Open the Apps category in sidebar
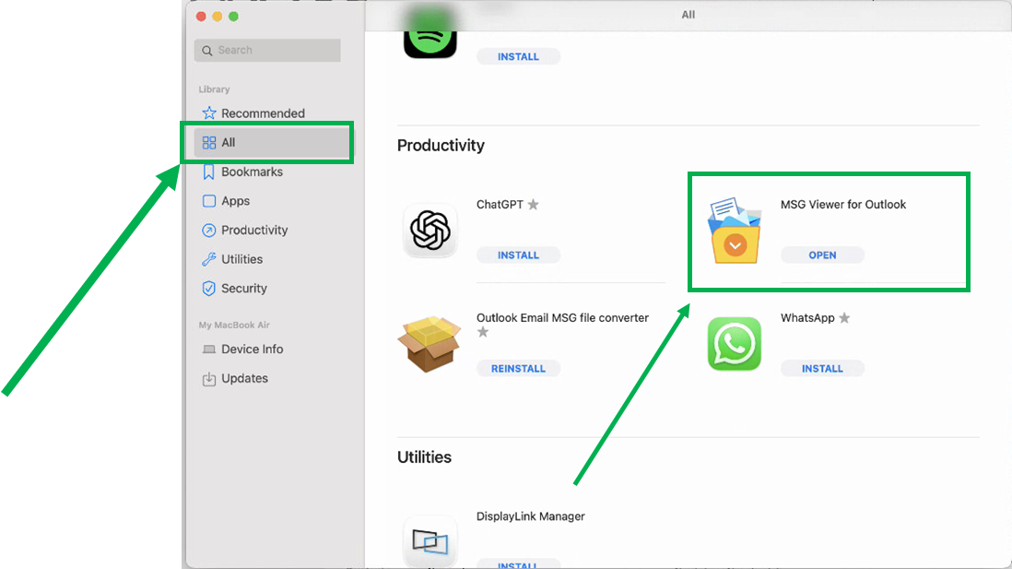The image size is (1012, 569). point(235,201)
